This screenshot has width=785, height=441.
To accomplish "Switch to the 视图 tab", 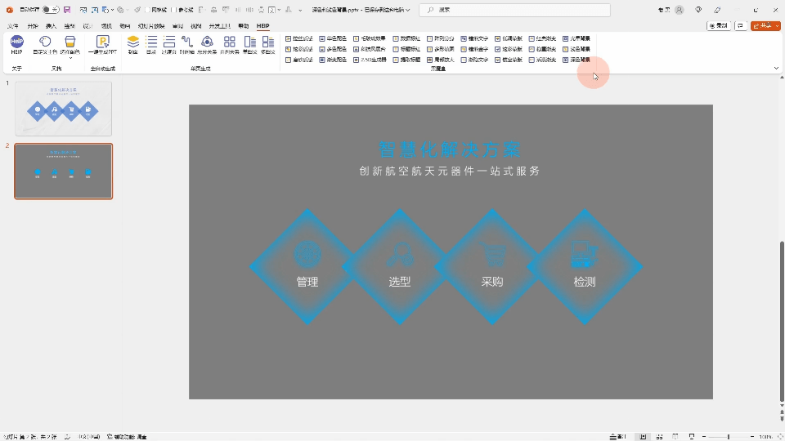I will pos(195,26).
